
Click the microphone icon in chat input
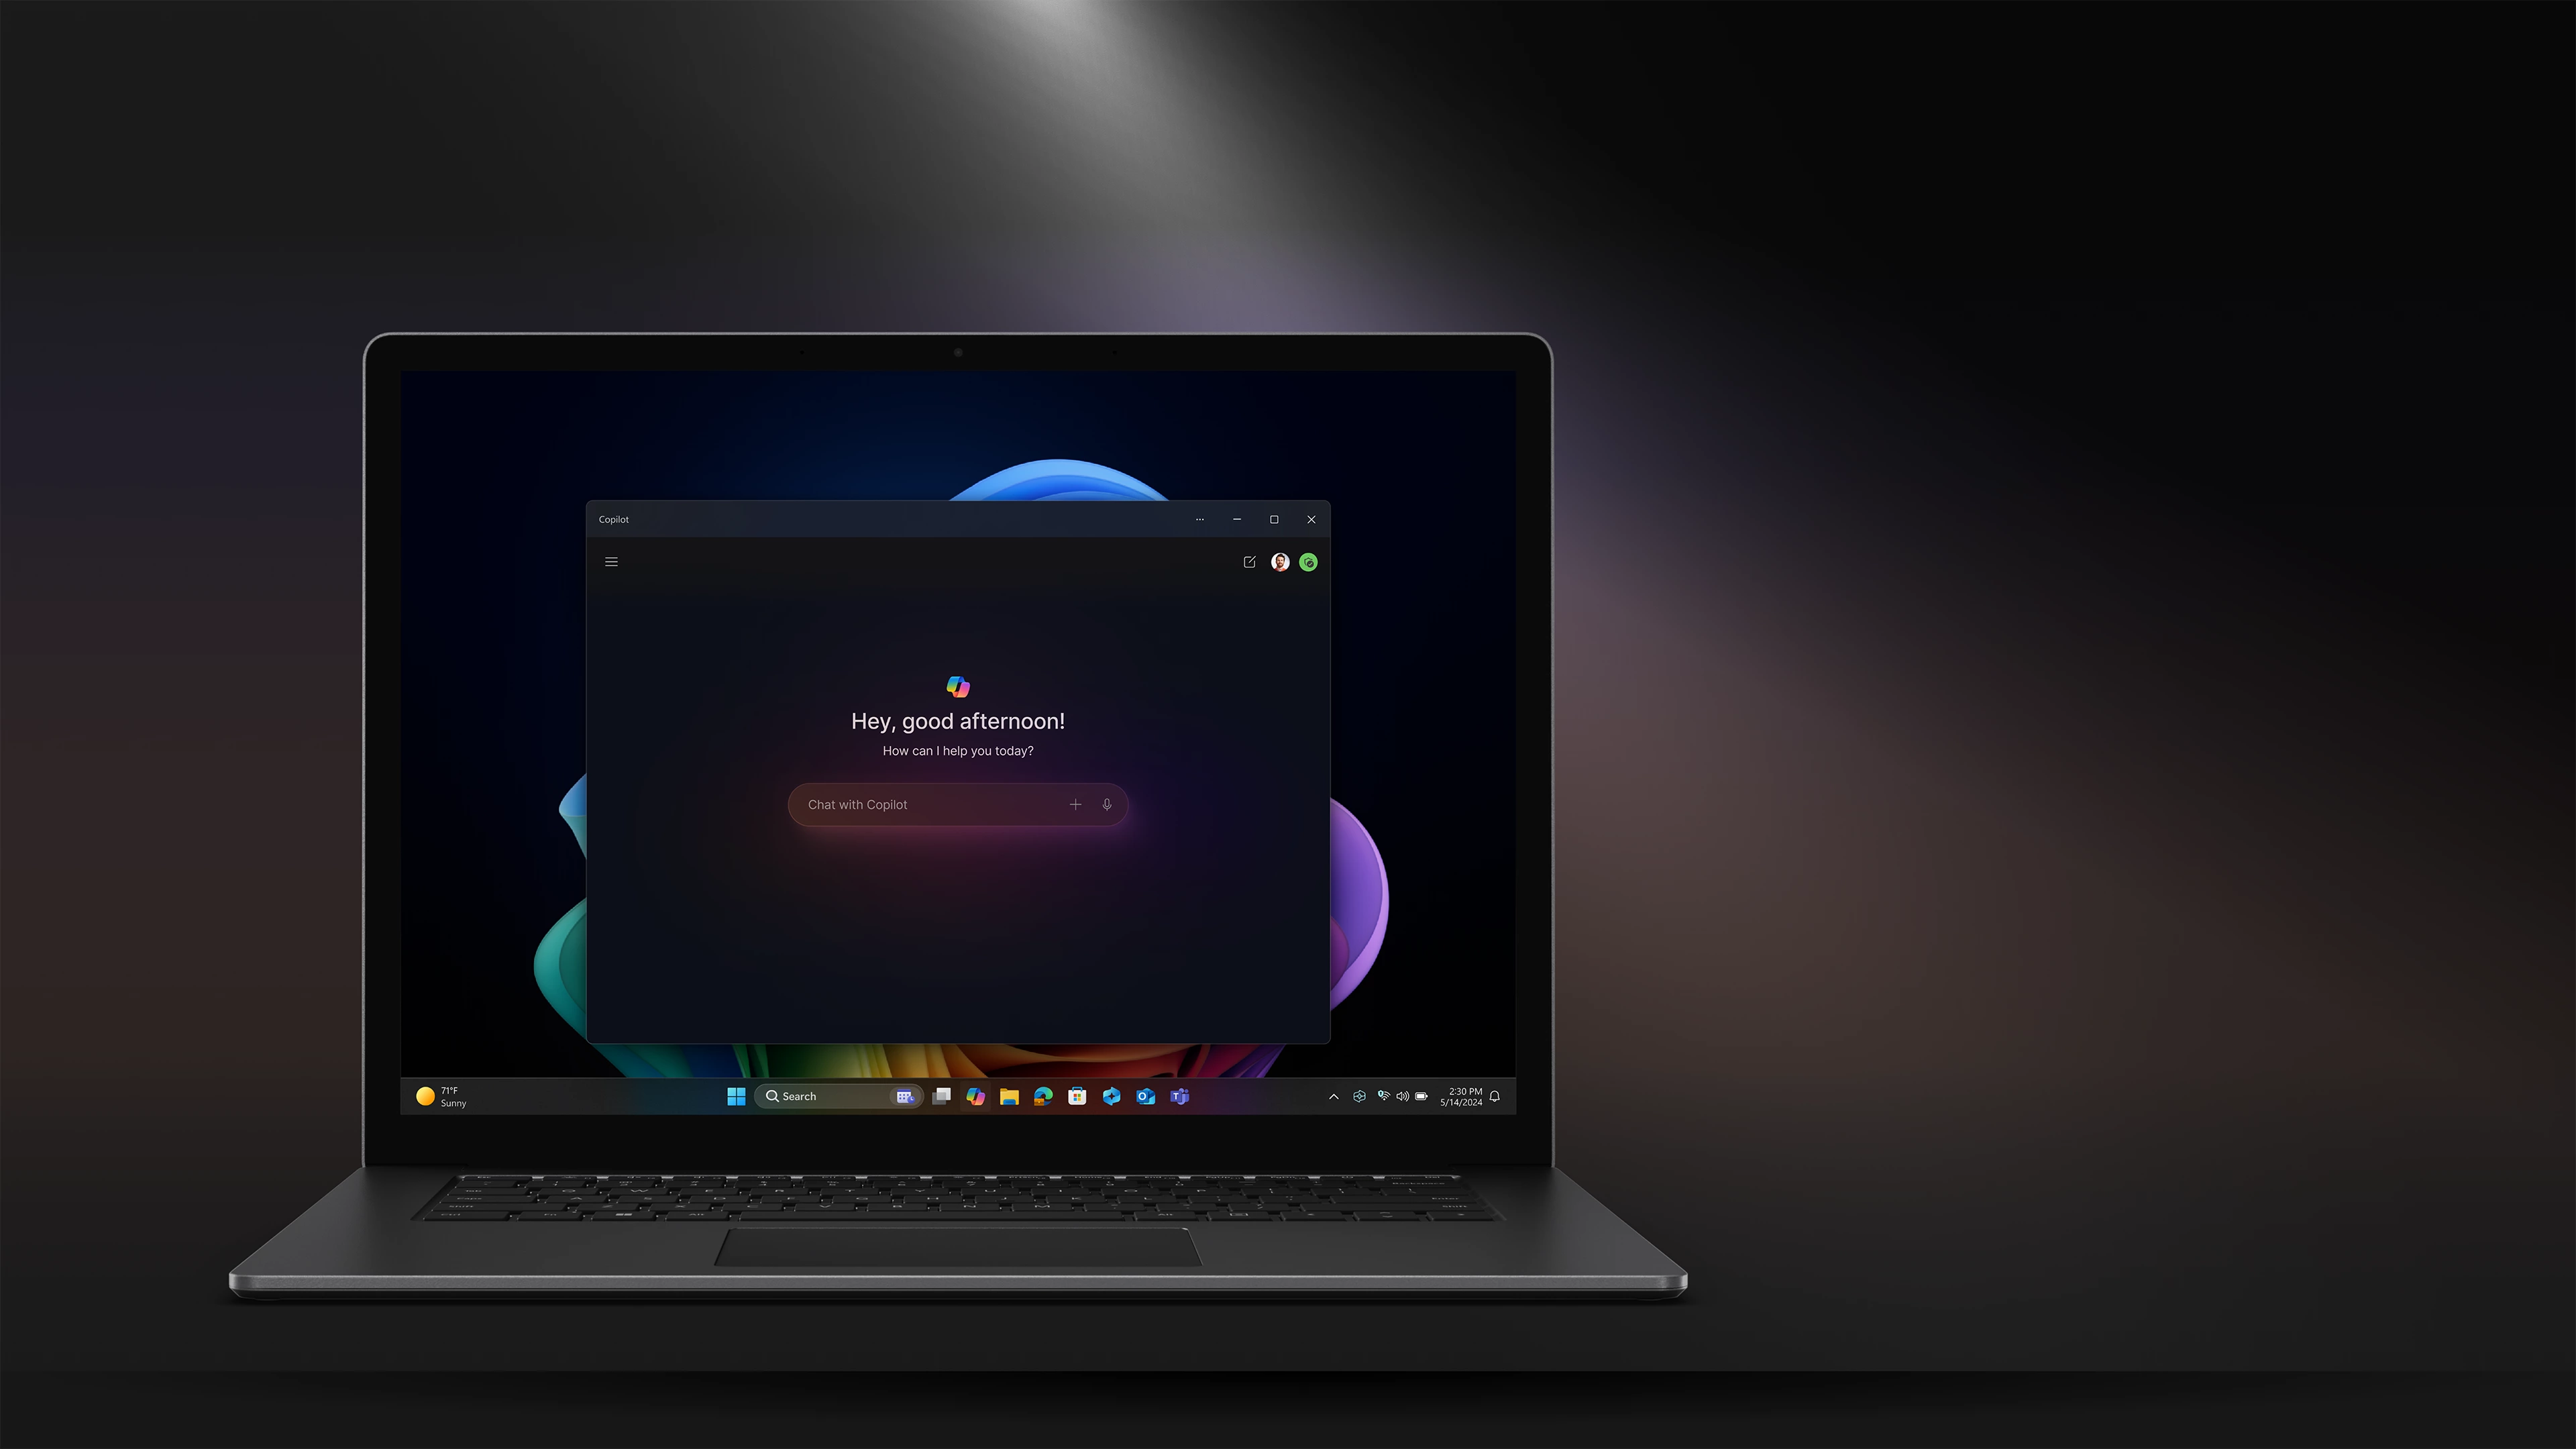pos(1106,805)
